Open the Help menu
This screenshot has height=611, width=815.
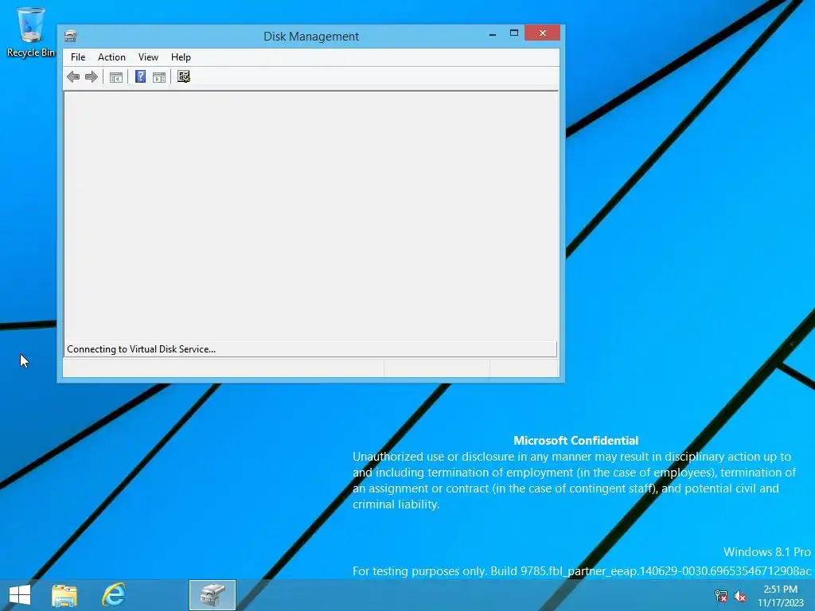(x=181, y=57)
